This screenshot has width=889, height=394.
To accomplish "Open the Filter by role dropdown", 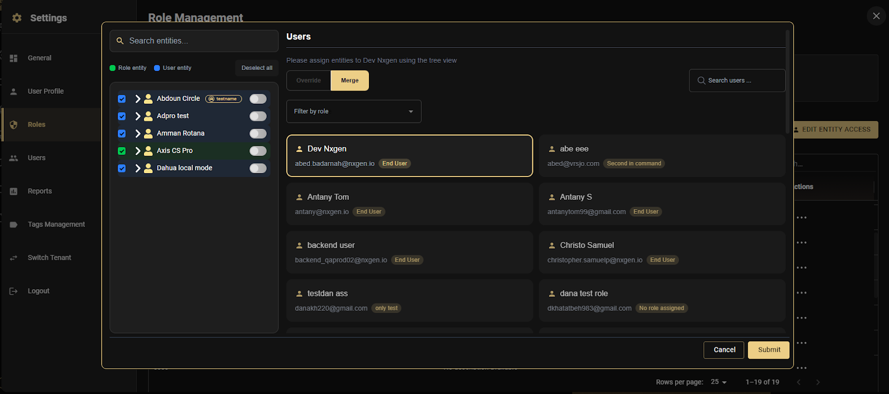I will click(x=353, y=112).
